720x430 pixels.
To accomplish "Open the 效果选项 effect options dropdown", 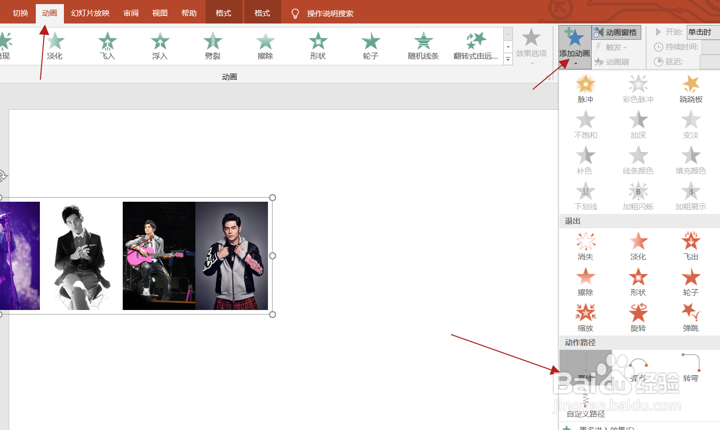I will (531, 47).
